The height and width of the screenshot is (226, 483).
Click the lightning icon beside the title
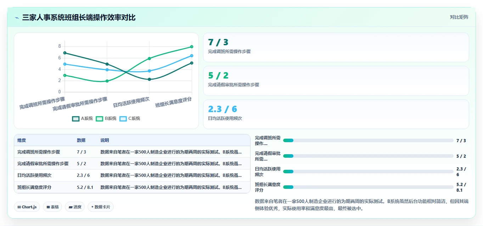pos(17,18)
